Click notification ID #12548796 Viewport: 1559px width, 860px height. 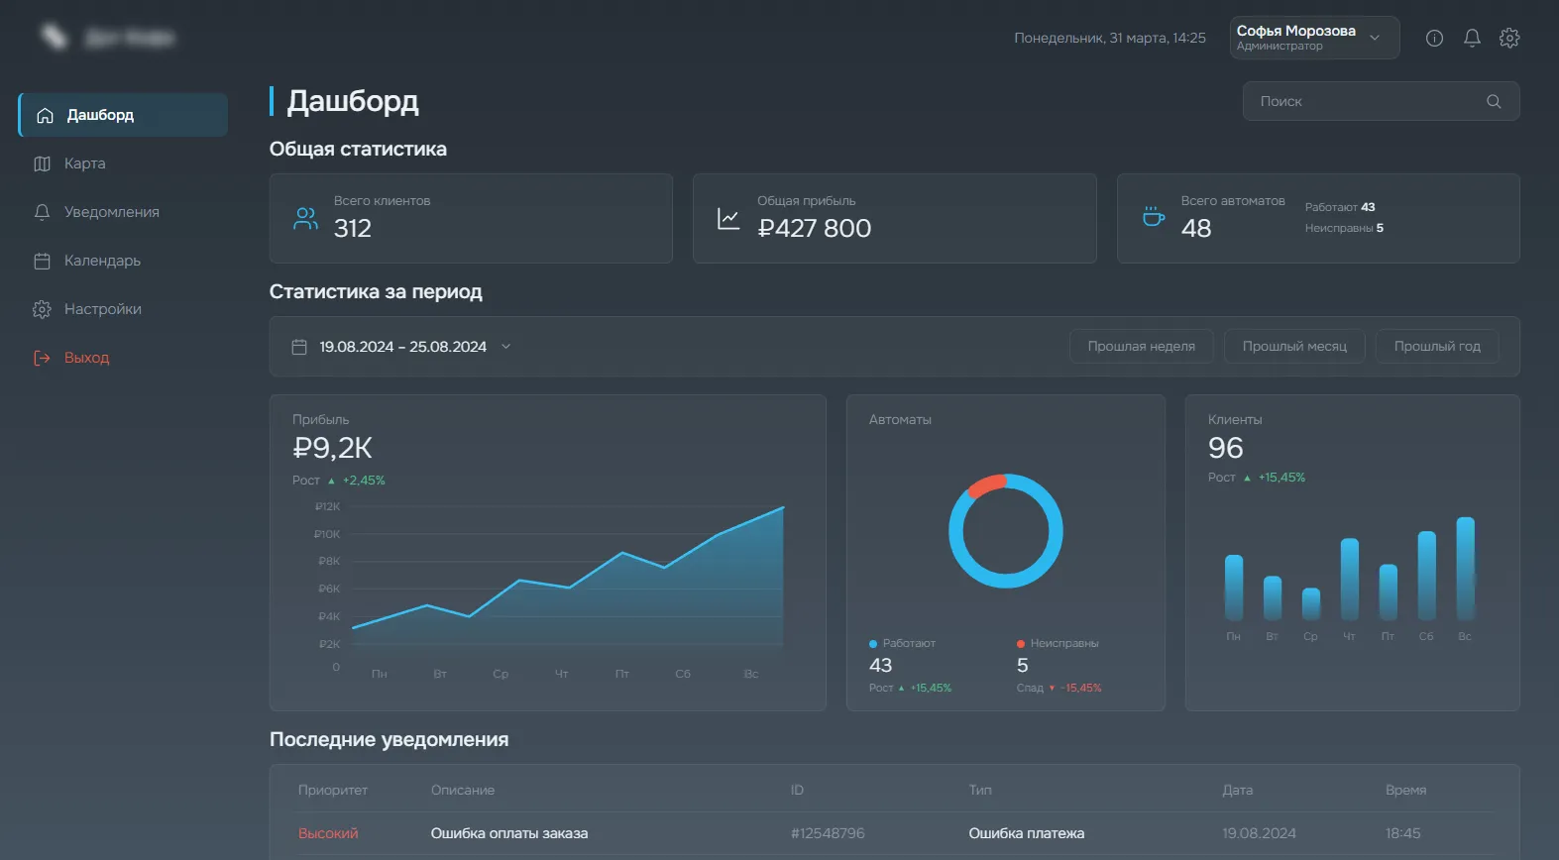[828, 833]
